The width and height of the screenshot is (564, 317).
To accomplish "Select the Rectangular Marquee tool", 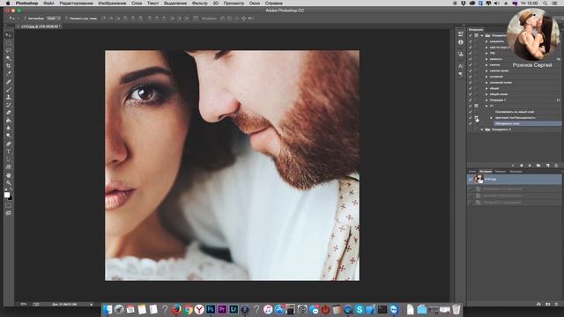I will 8,43.
